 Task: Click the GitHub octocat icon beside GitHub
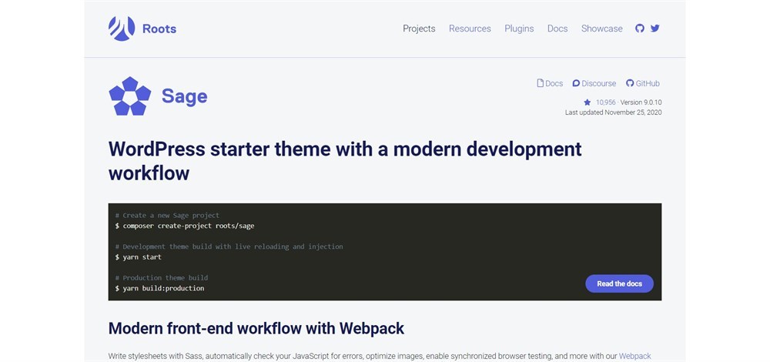[630, 83]
